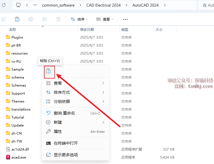Click the toolbar Paste icon

coord(17,19)
